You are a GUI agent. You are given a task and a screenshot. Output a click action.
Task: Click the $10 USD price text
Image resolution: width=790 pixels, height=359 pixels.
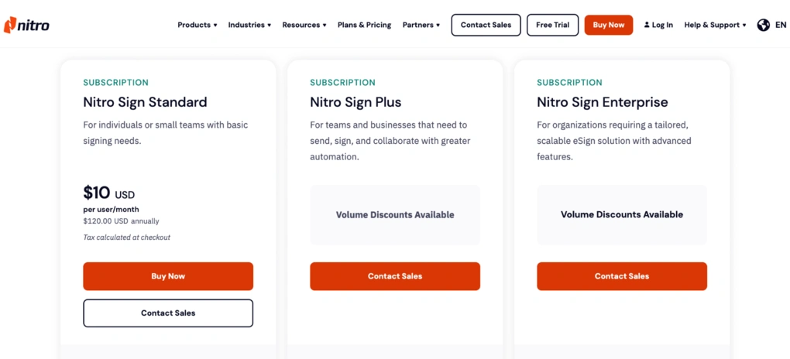(x=109, y=193)
